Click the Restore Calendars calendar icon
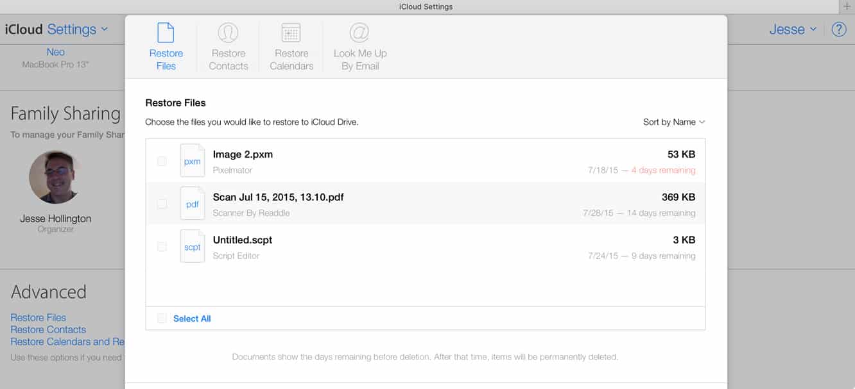The image size is (855, 389). coord(291,33)
